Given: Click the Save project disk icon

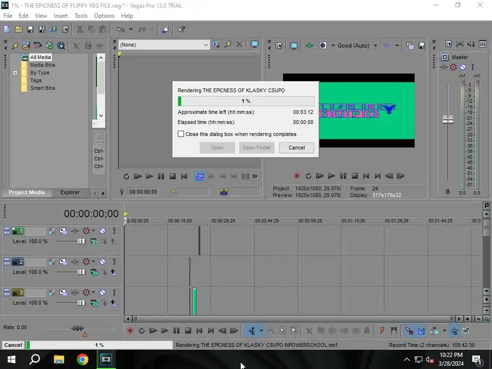Looking at the screenshot, I should click(x=30, y=29).
